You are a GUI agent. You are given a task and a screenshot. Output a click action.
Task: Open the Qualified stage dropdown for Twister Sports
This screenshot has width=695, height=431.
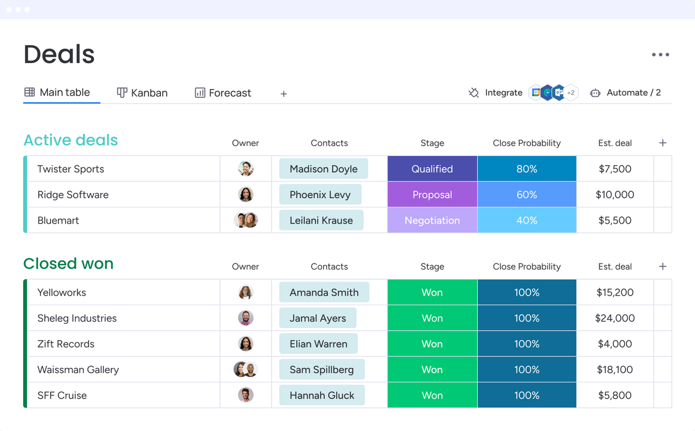(x=432, y=169)
